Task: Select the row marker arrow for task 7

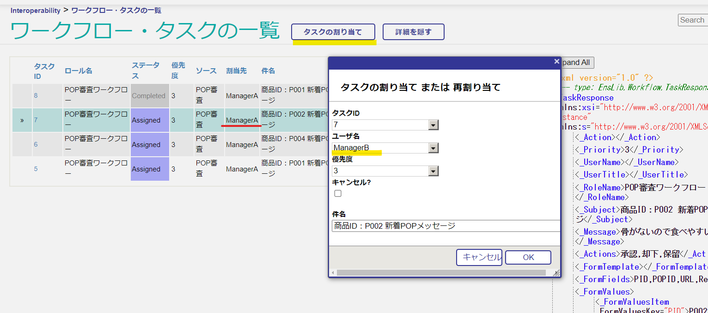Action: click(x=22, y=120)
